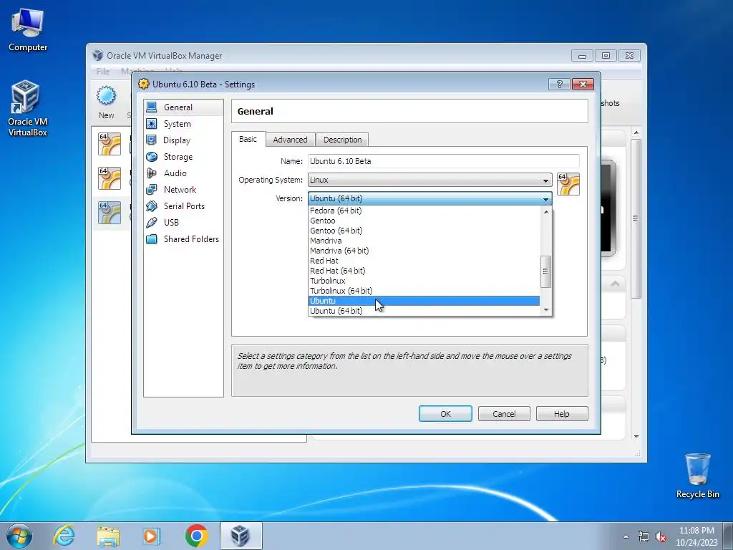Choose Gentoo (64 bit) from the version list
The image size is (733, 550).
pos(424,231)
